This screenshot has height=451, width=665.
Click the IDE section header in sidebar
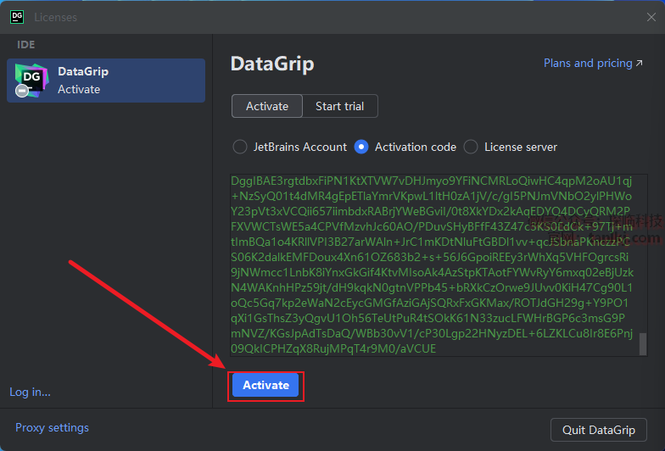click(x=26, y=44)
